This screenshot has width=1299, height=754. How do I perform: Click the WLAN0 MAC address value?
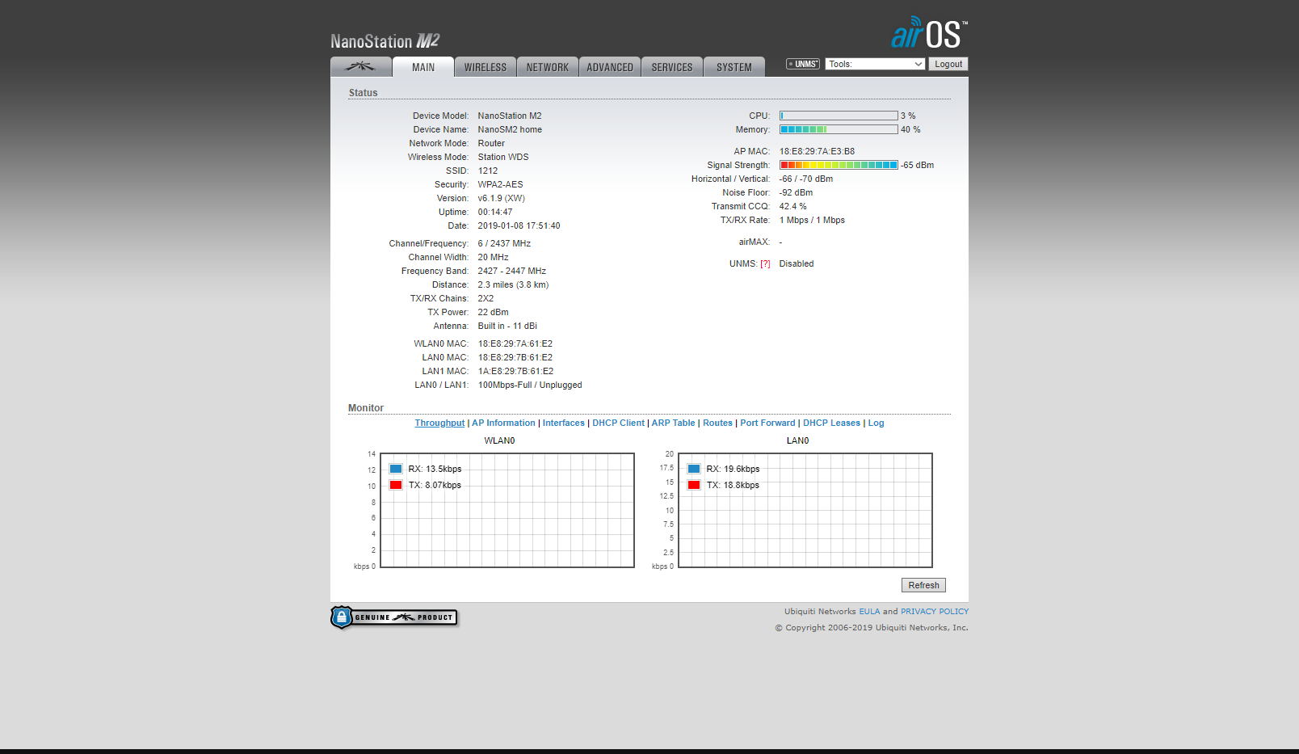tap(515, 343)
